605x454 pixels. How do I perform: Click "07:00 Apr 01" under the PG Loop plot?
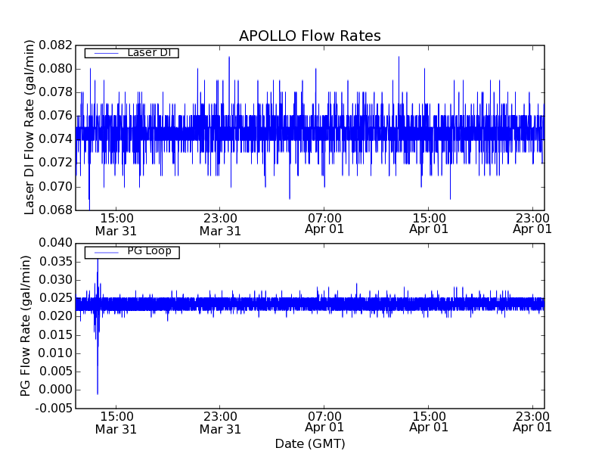tap(324, 422)
